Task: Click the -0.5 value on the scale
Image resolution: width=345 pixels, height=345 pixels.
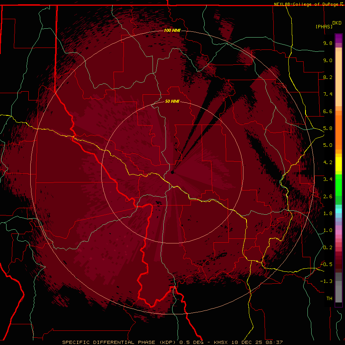Action: pos(327,264)
